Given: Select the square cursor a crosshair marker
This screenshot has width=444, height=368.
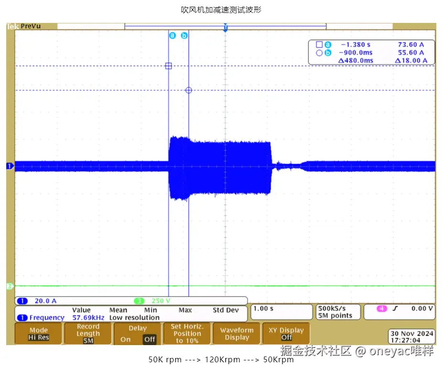Looking at the screenshot, I should click(169, 66).
